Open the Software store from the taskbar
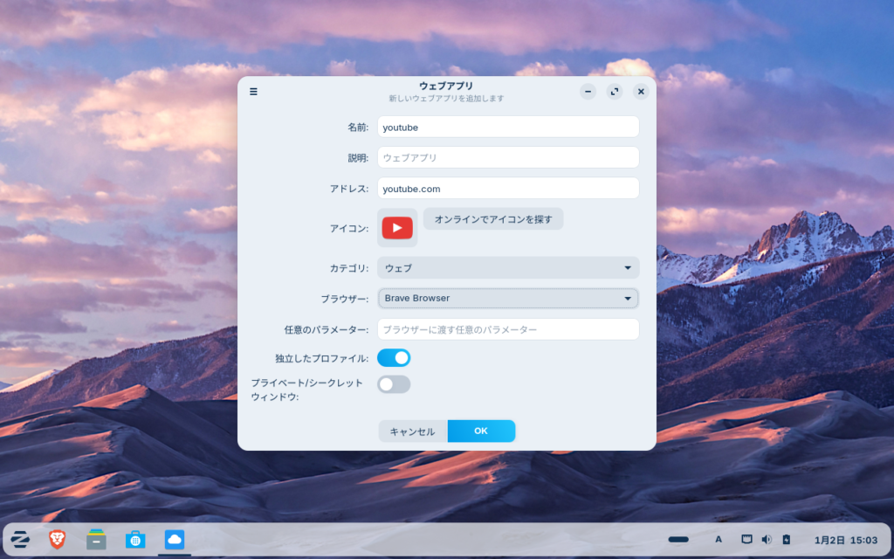The width and height of the screenshot is (894, 559). [x=135, y=540]
